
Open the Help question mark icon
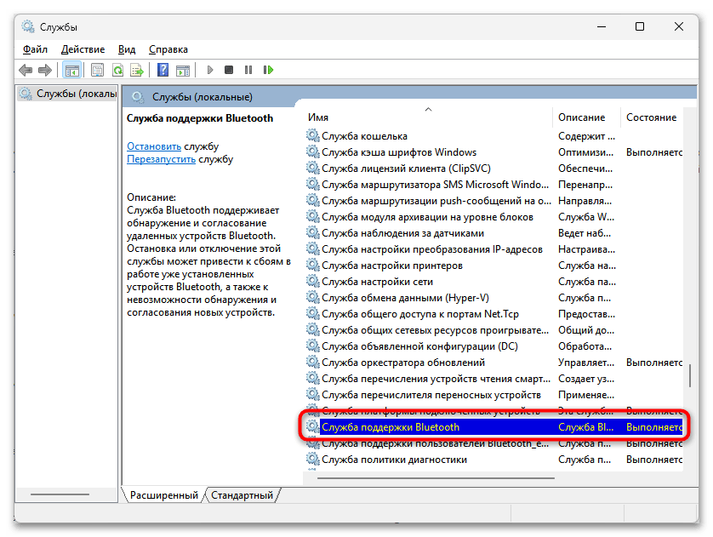[x=163, y=70]
